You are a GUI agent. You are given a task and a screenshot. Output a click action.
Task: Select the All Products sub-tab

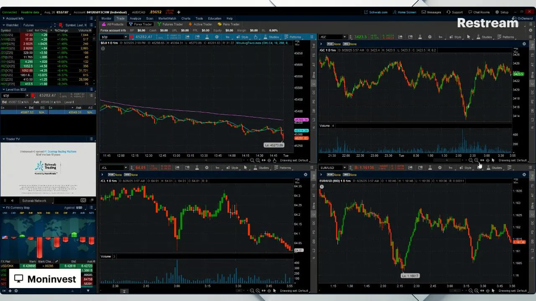tap(113, 24)
